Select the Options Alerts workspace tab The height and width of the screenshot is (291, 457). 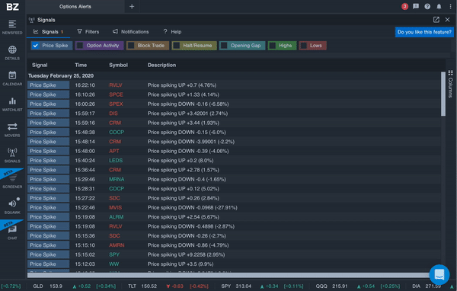pyautogui.click(x=75, y=6)
